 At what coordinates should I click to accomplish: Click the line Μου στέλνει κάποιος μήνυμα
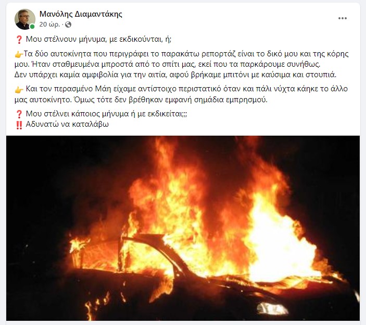click(106, 114)
